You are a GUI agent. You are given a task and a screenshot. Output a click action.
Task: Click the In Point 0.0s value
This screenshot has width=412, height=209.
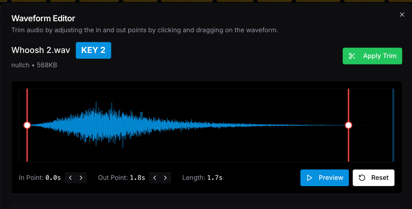pyautogui.click(x=53, y=178)
